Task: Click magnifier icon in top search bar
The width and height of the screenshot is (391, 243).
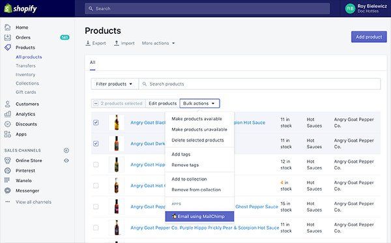Action: [x=91, y=8]
